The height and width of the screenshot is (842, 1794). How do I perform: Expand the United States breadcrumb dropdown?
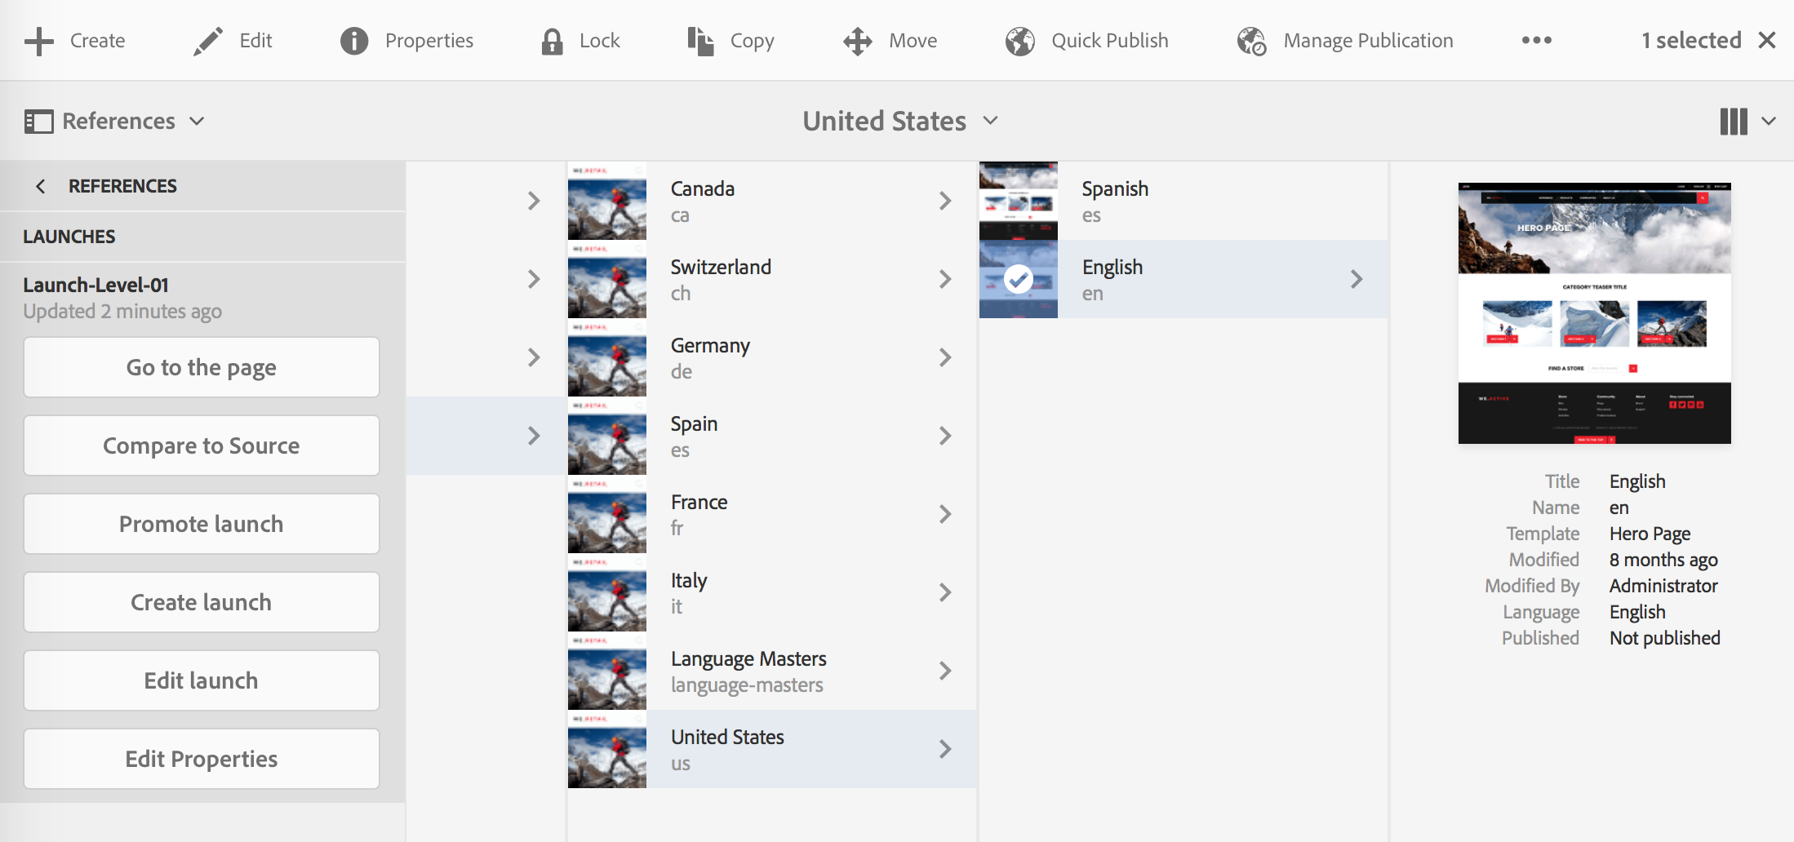click(900, 121)
